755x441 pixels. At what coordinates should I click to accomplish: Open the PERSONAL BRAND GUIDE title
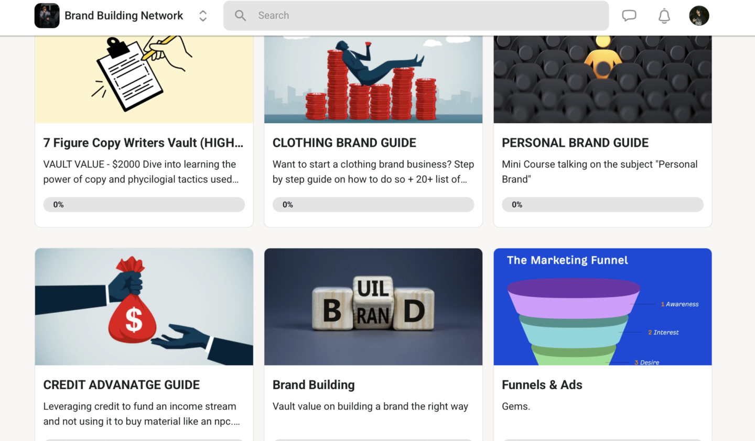pos(575,143)
